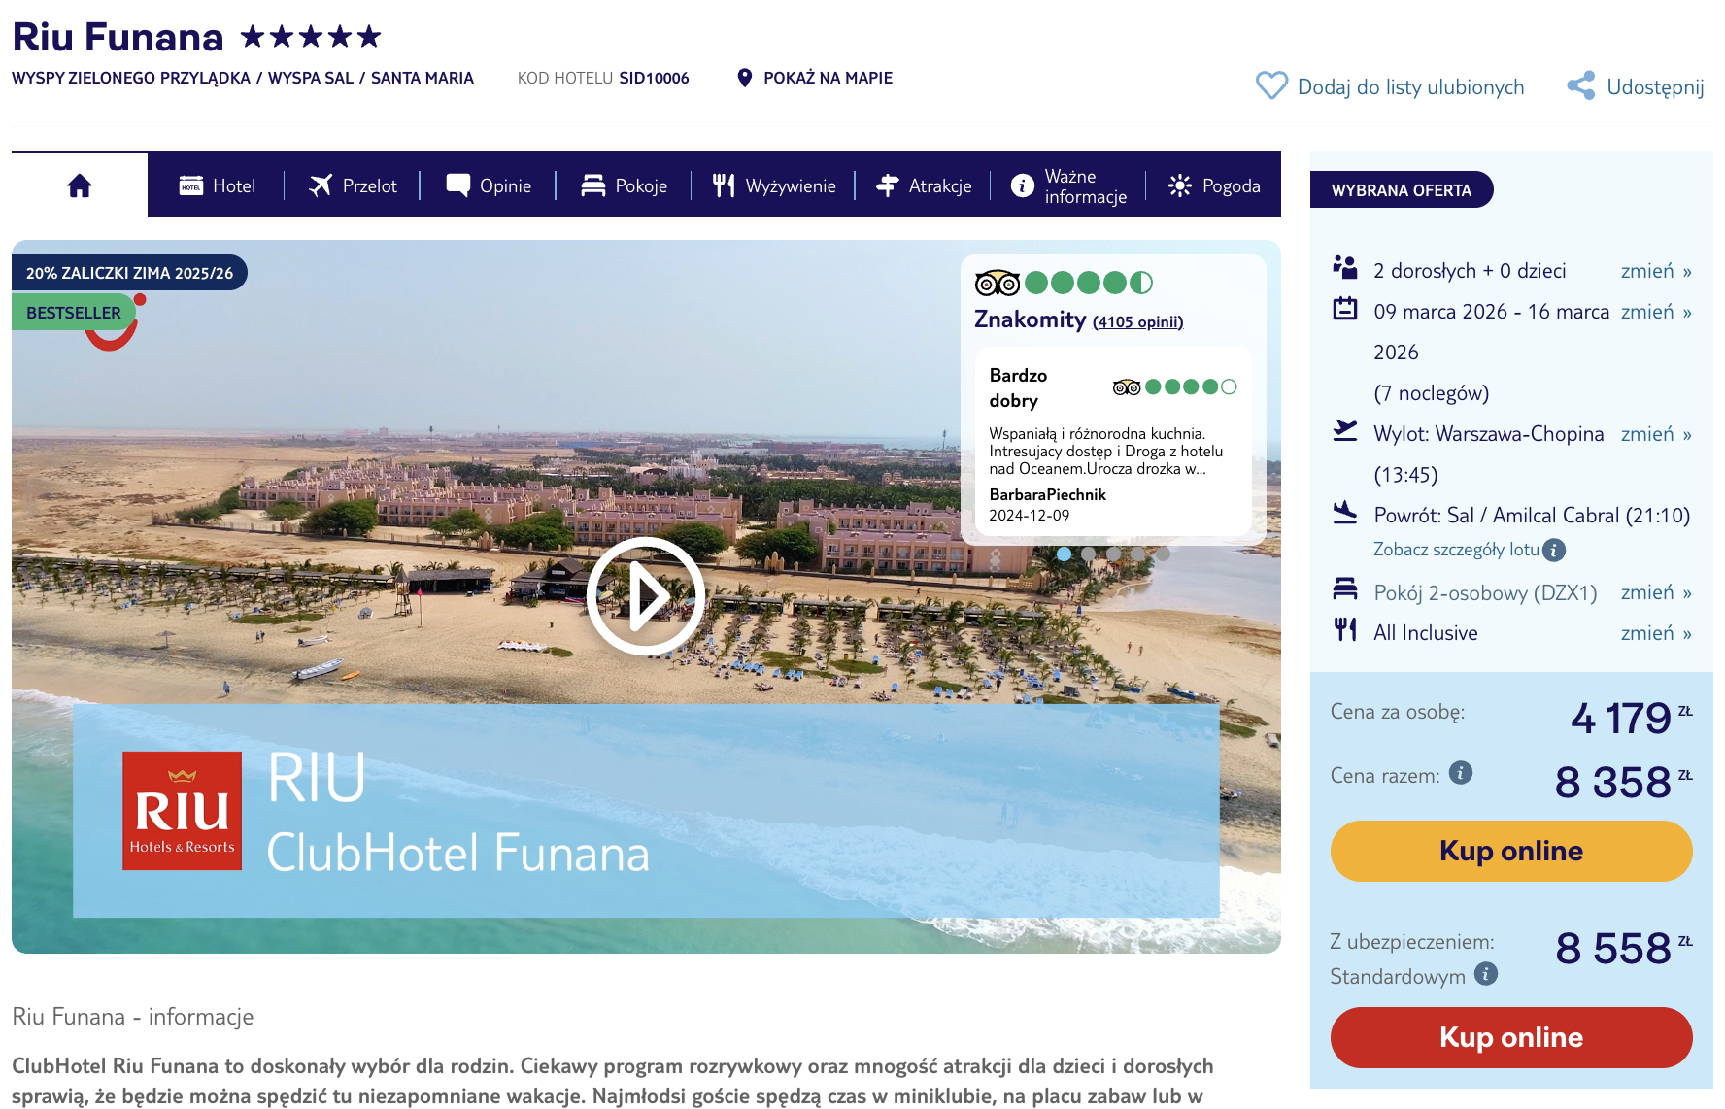Select first review carousel dot

click(x=1065, y=554)
